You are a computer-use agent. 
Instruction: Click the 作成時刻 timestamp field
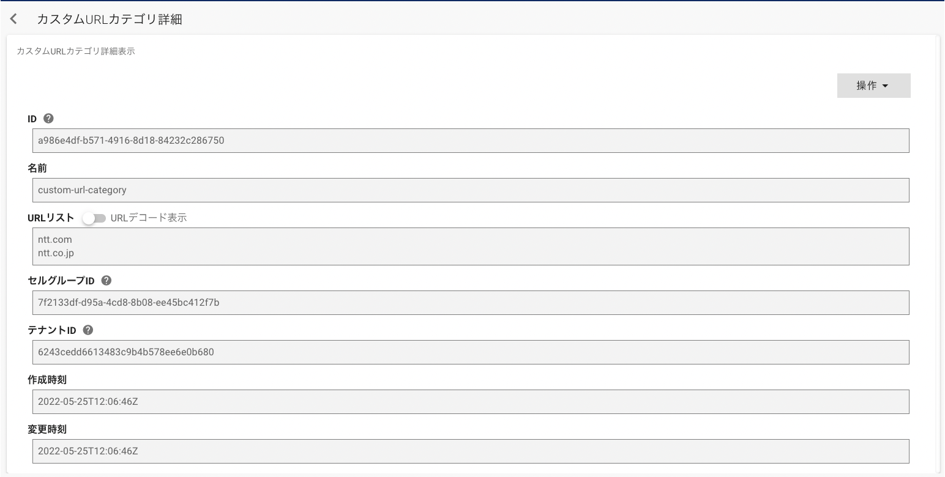pyautogui.click(x=470, y=402)
